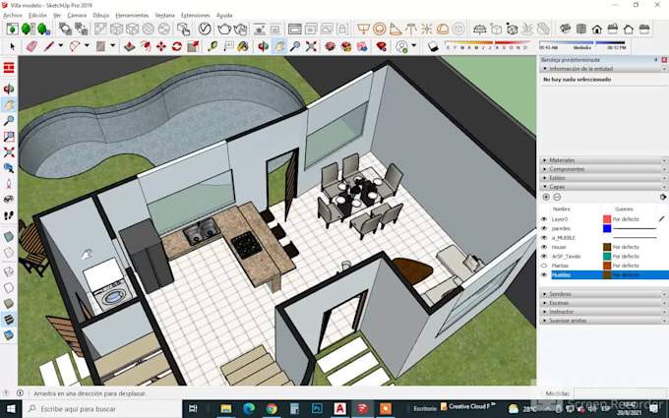Screen dimensions: 669x418
Task: Expand the Componentes panel
Action: (604, 169)
